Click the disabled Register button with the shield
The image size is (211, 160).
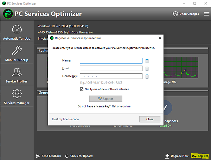coord(106,99)
